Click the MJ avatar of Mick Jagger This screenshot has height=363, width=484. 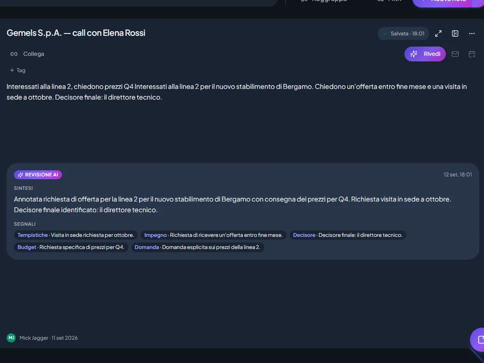pos(12,338)
